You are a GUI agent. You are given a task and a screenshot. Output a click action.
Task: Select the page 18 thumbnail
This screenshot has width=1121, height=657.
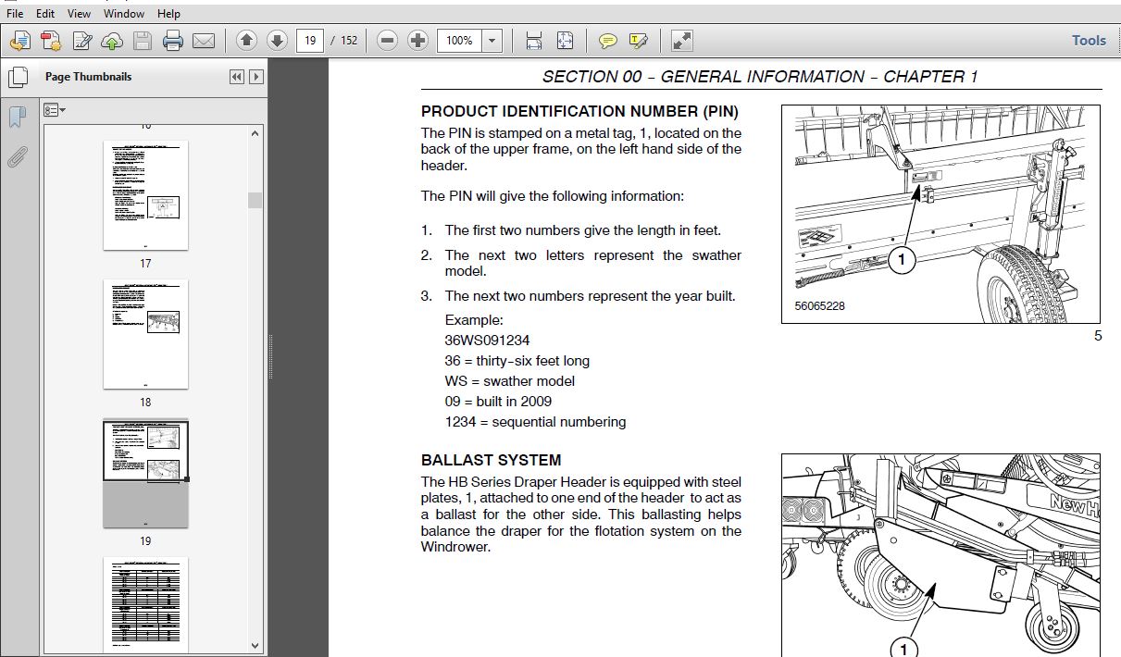point(145,334)
